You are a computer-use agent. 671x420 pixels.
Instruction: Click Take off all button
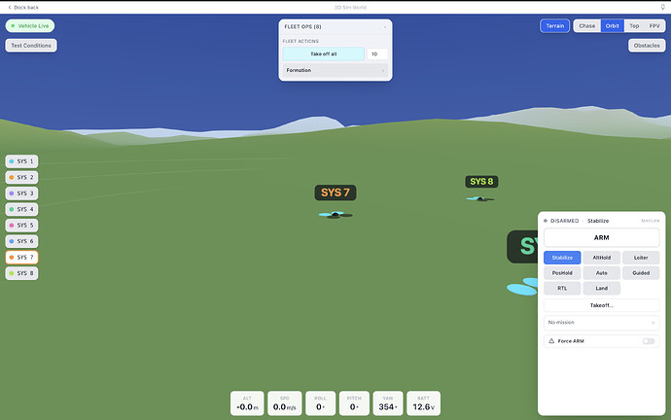(324, 53)
